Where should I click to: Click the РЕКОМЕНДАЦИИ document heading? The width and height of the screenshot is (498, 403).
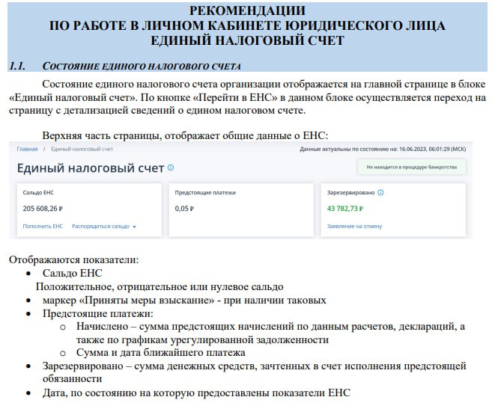tap(247, 10)
